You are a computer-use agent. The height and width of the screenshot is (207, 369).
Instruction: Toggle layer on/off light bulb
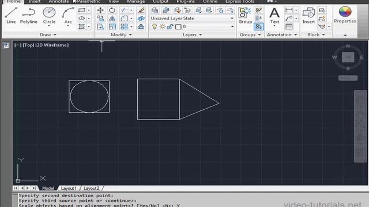pos(155,26)
